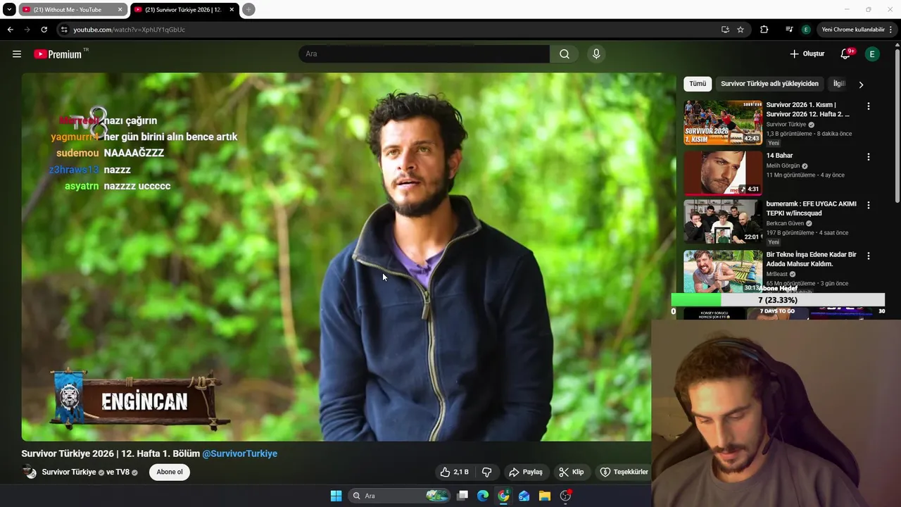Image resolution: width=901 pixels, height=507 pixels.
Task: Open options for Survivor 2026 1. Kısım
Action: [868, 106]
